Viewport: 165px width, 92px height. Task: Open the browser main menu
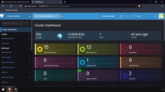162,6
